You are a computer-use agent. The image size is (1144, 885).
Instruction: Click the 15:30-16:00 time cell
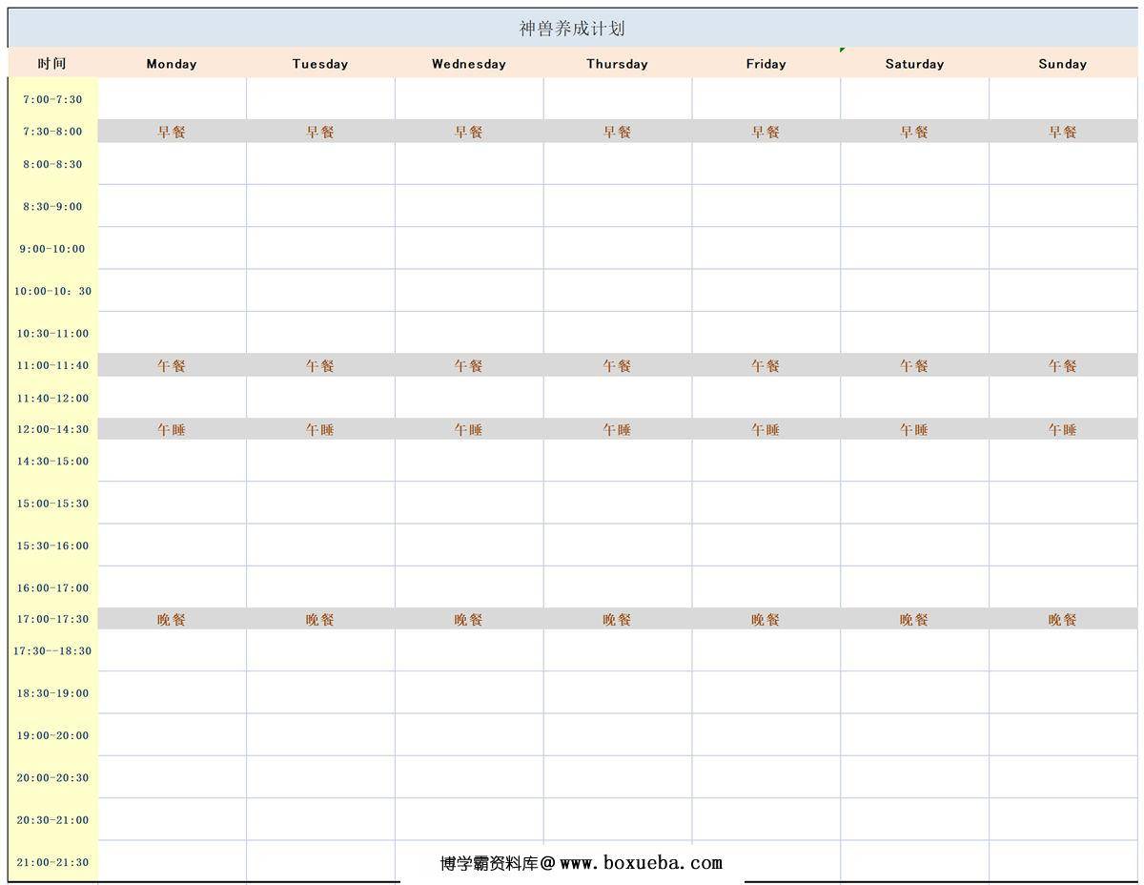tap(53, 545)
